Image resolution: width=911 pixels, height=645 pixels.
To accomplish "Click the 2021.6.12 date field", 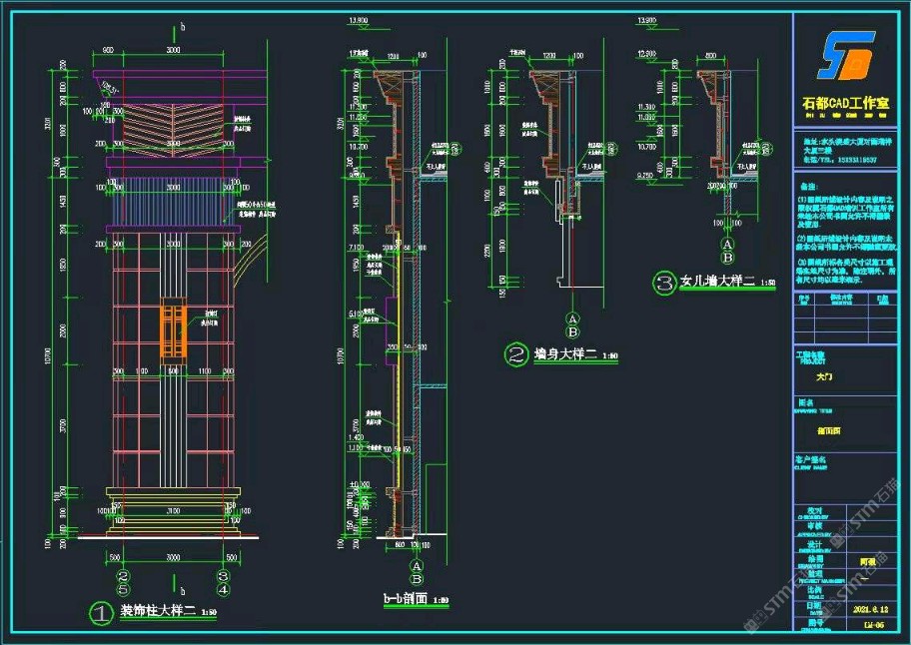I will click(x=869, y=608).
